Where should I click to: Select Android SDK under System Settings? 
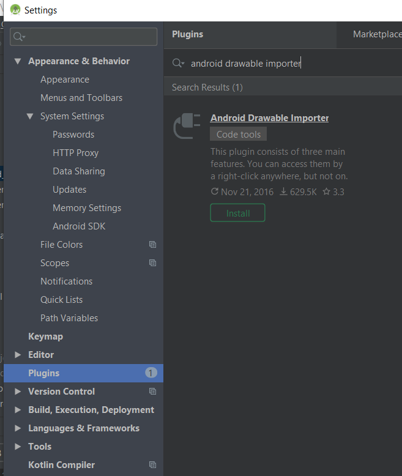pyautogui.click(x=79, y=226)
